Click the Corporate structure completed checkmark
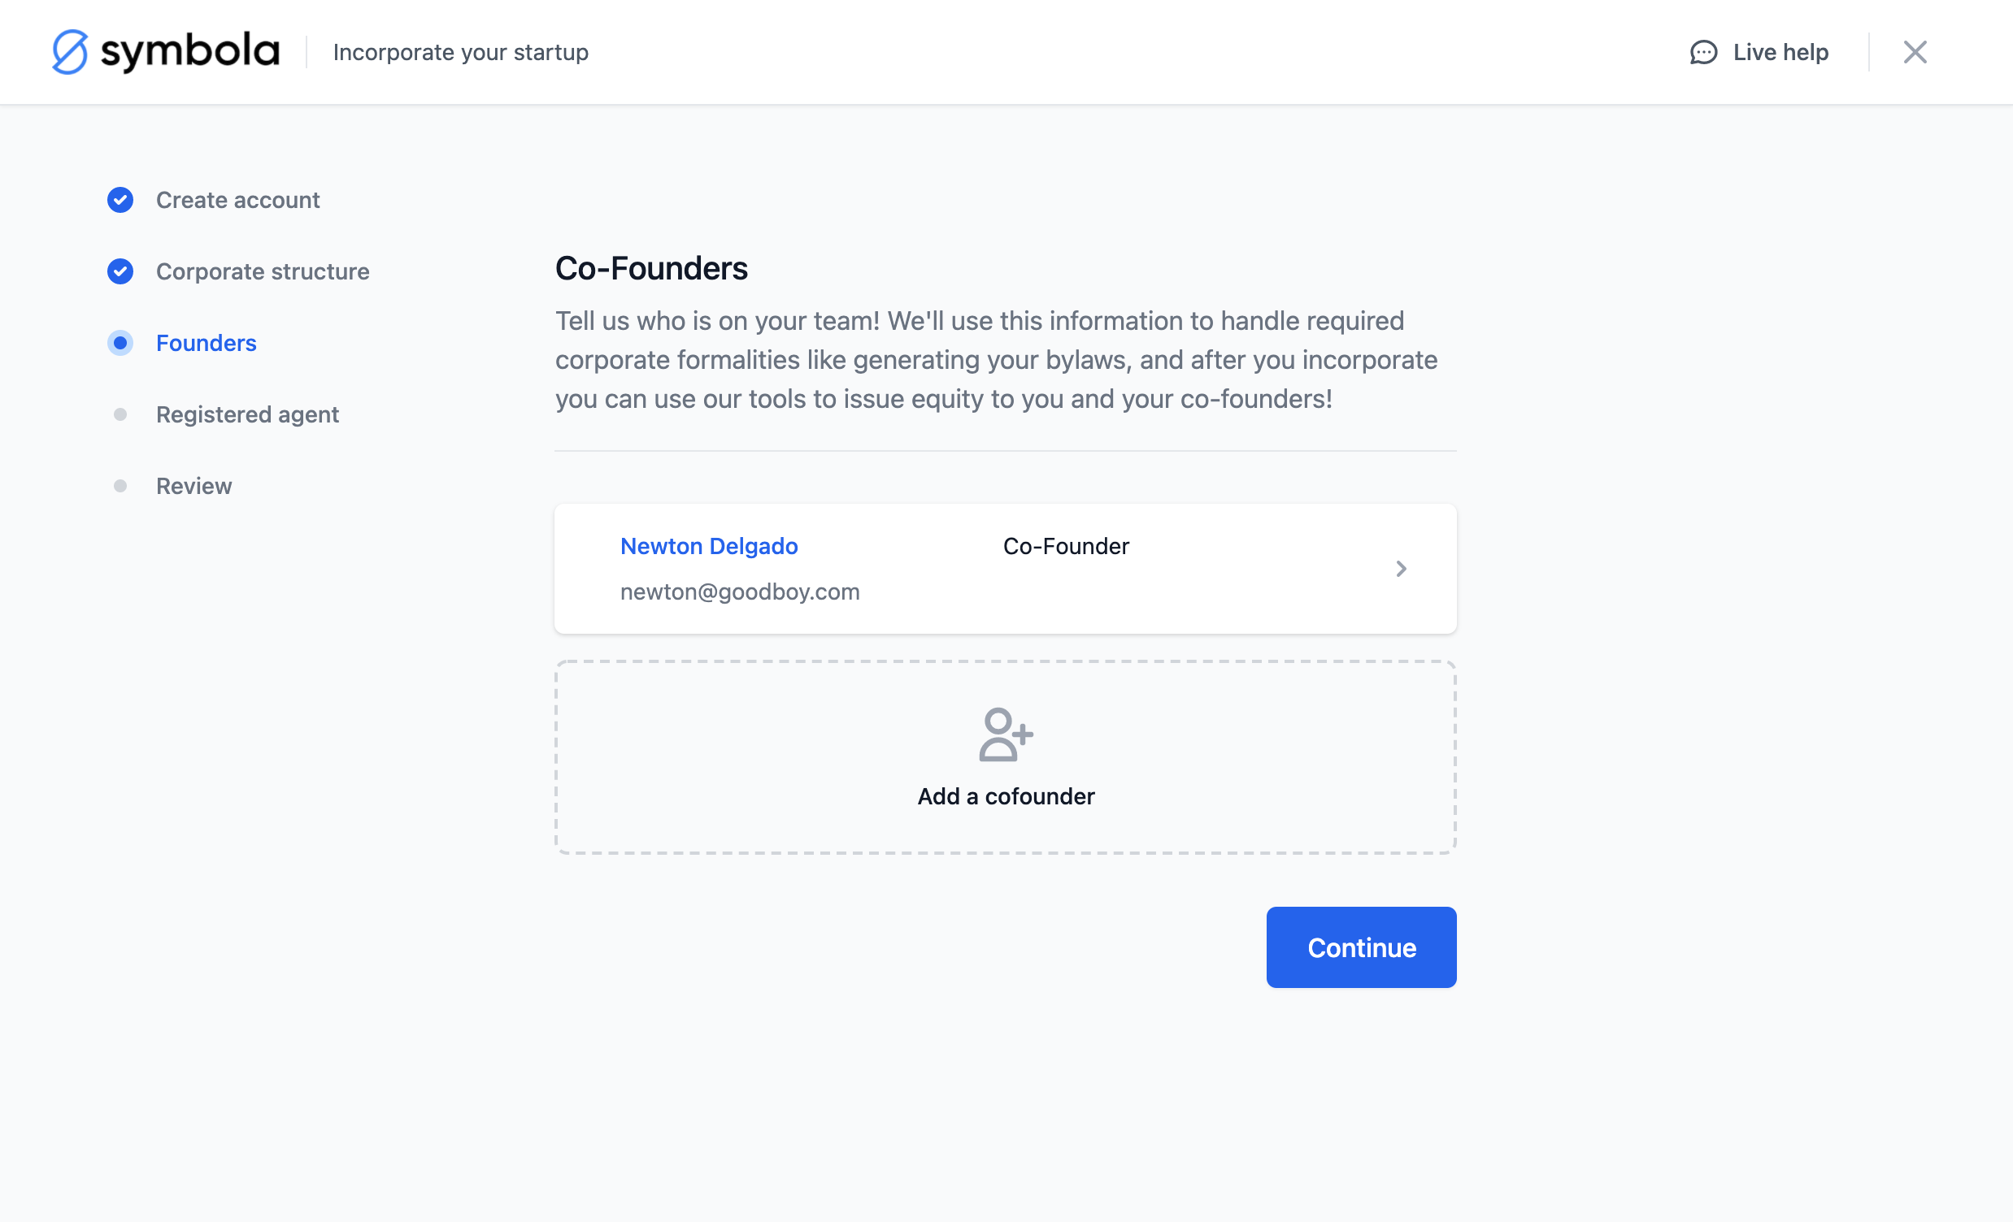2013x1222 pixels. 120,272
